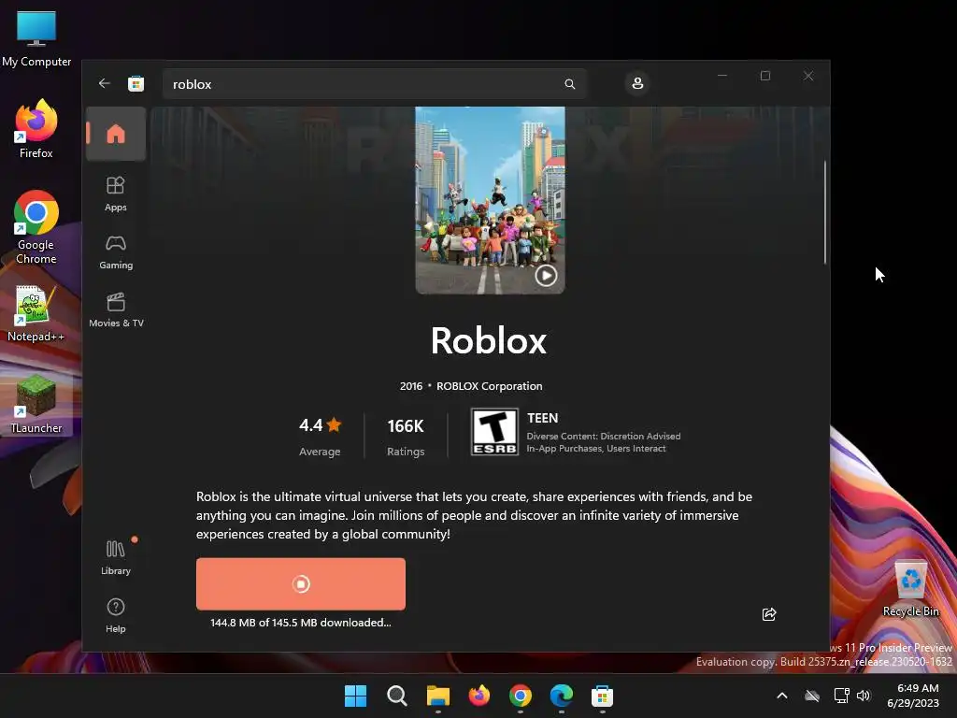Screen dimensions: 957x718
Task: Open File Explorer from taskbar
Action: click(437, 696)
